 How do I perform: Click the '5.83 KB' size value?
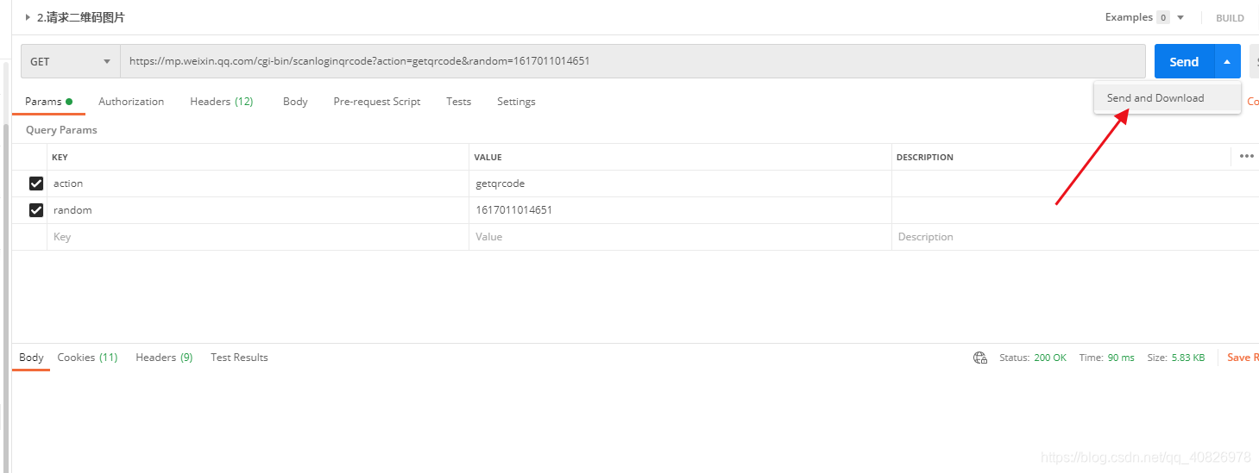(1188, 358)
